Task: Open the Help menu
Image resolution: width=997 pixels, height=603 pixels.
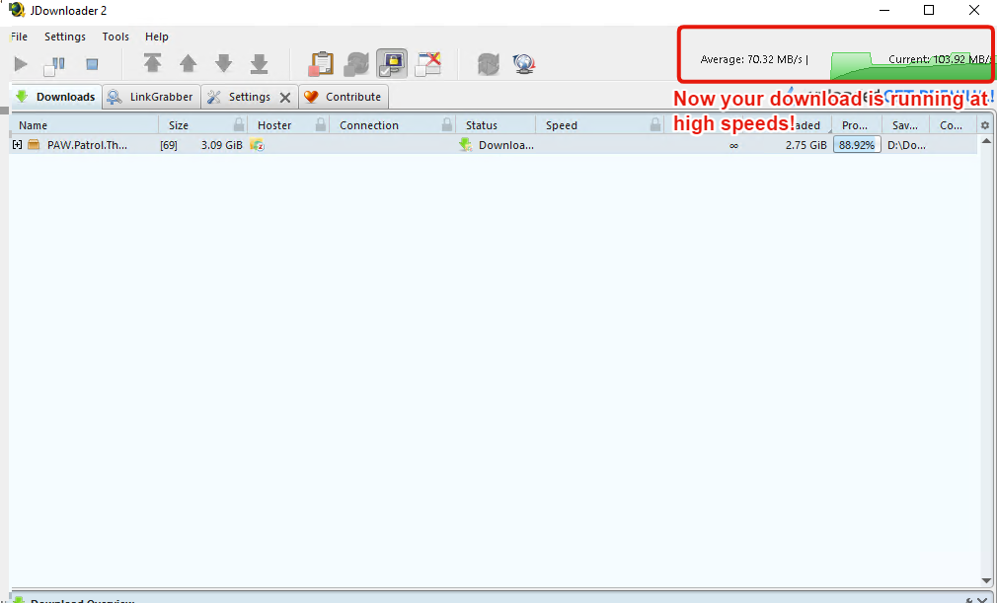Action: [x=156, y=37]
